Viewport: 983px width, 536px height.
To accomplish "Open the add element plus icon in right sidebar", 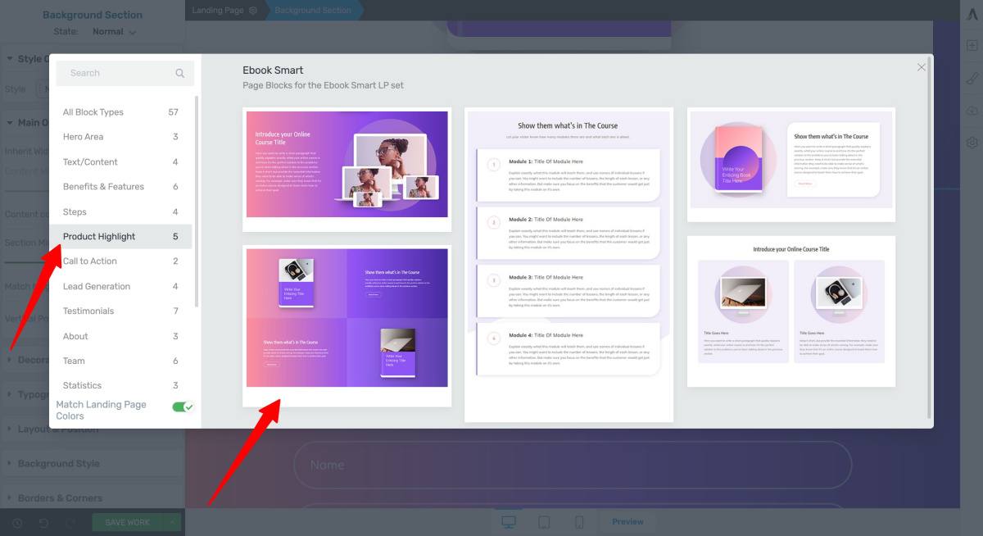I will (x=972, y=46).
